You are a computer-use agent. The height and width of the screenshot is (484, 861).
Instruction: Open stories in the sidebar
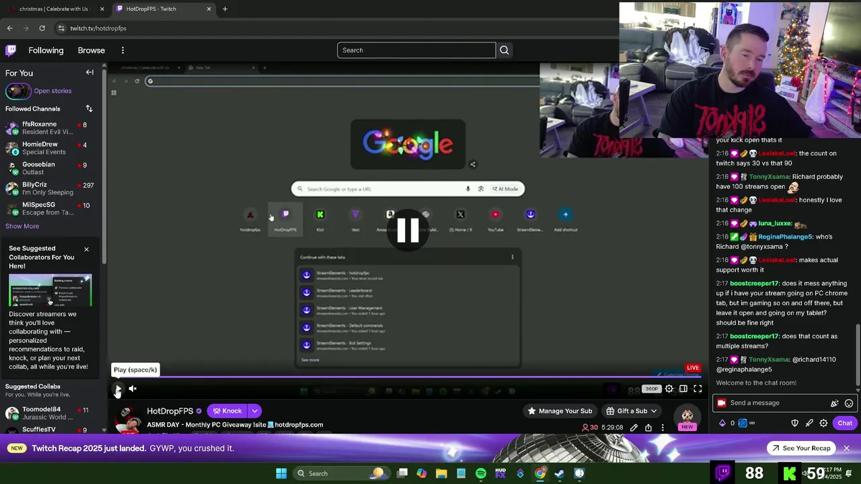click(52, 91)
